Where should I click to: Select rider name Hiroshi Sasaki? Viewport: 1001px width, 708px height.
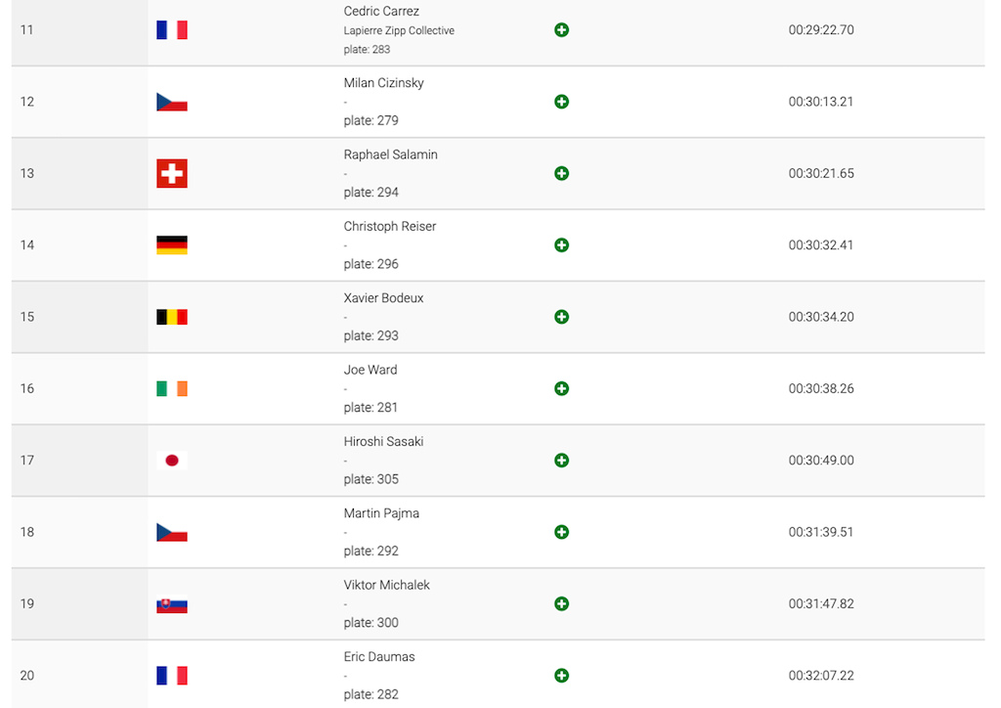(x=383, y=442)
